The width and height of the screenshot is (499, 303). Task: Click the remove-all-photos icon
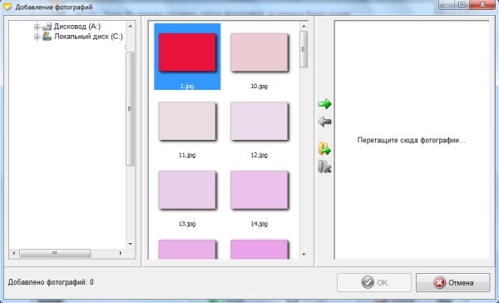coord(324,166)
